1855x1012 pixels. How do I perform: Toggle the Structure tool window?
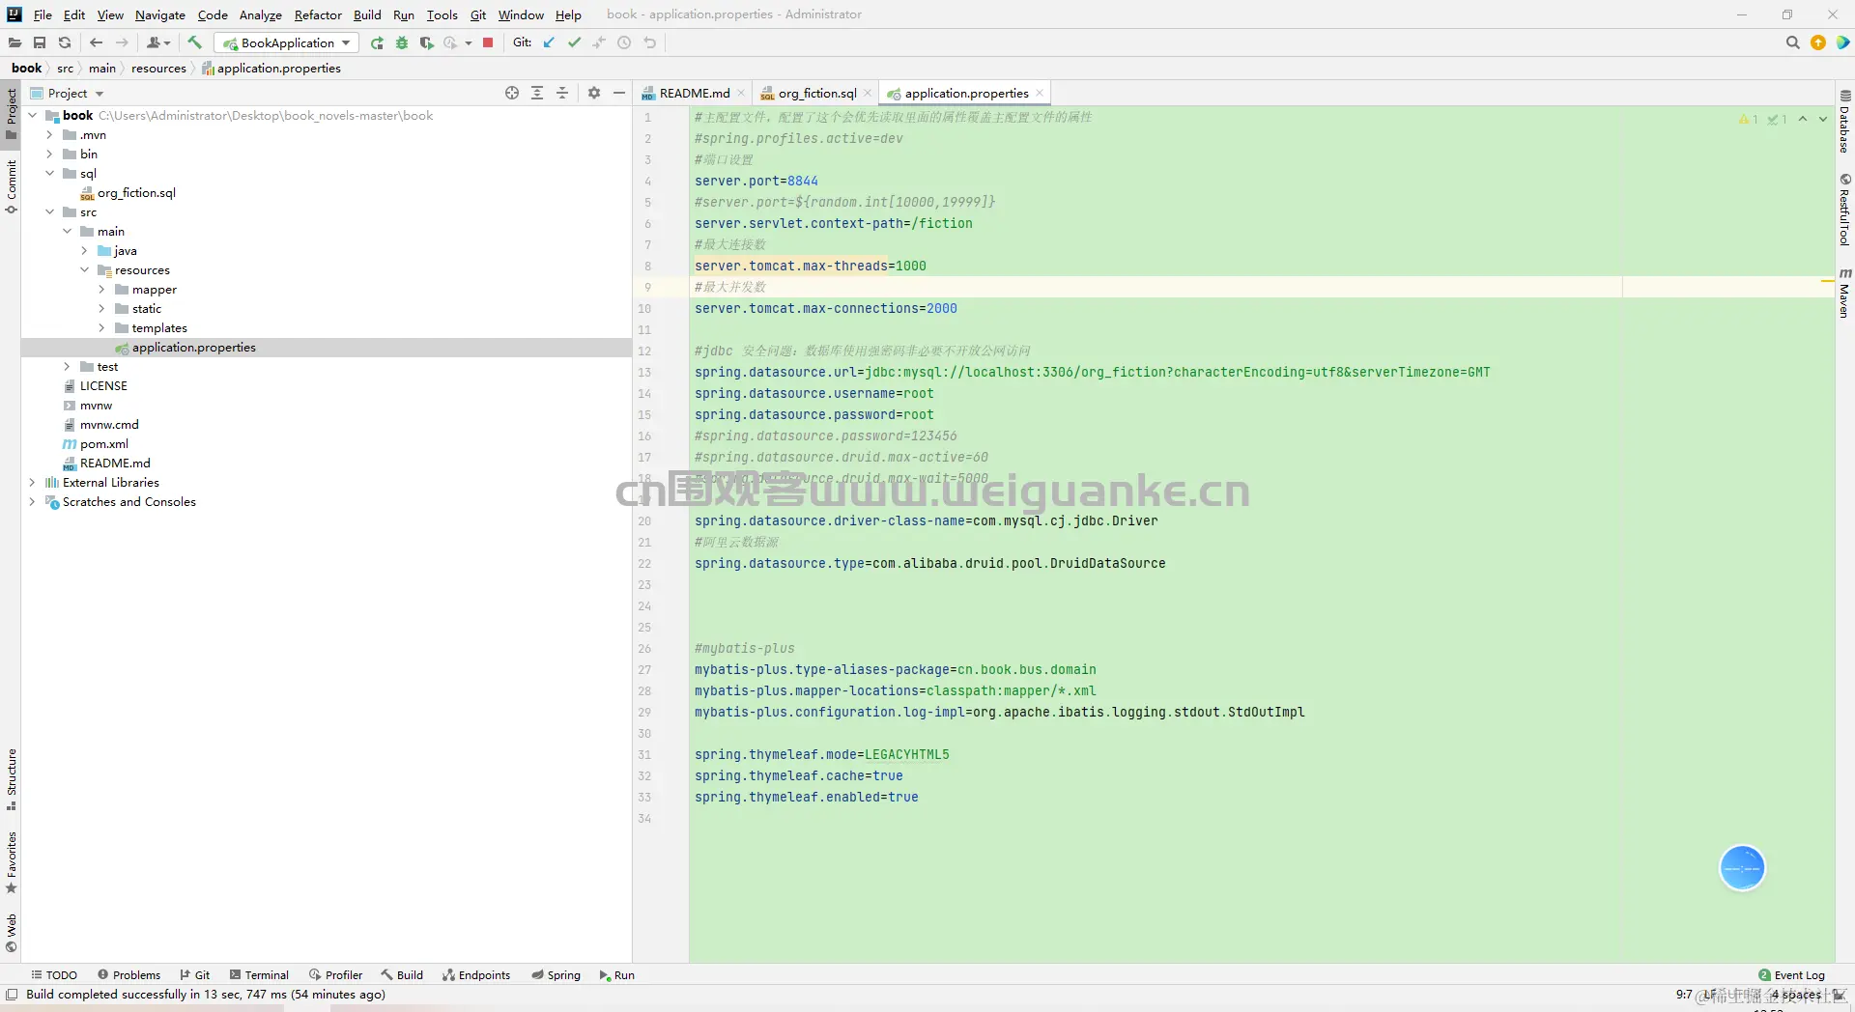point(12,779)
